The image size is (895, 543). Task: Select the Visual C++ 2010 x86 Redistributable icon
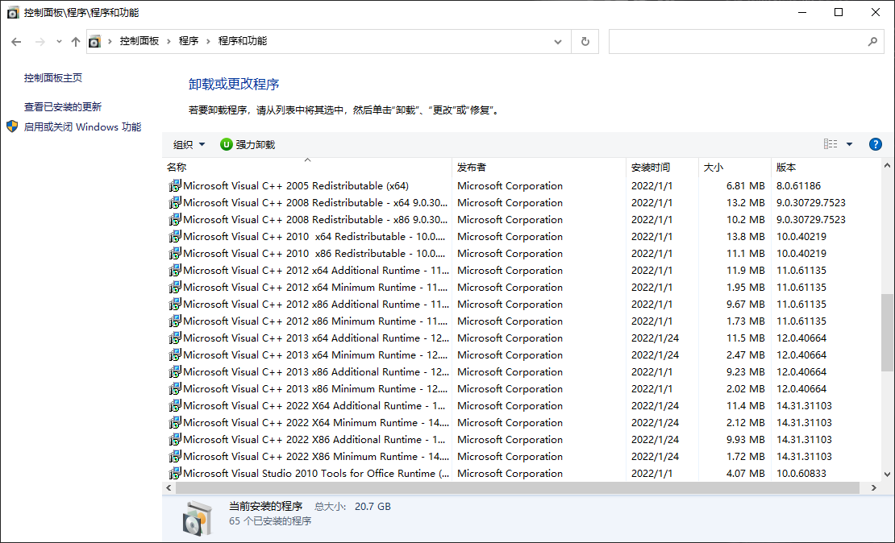175,253
